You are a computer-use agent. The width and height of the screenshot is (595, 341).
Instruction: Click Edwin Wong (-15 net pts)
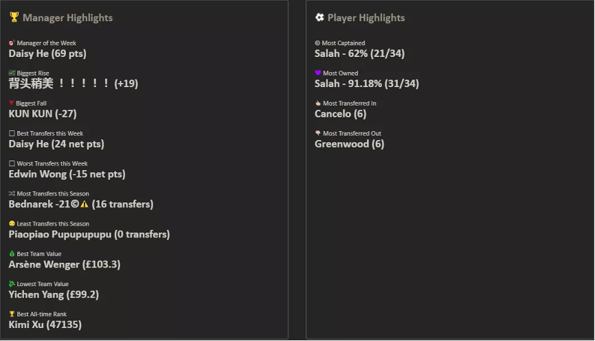point(67,174)
